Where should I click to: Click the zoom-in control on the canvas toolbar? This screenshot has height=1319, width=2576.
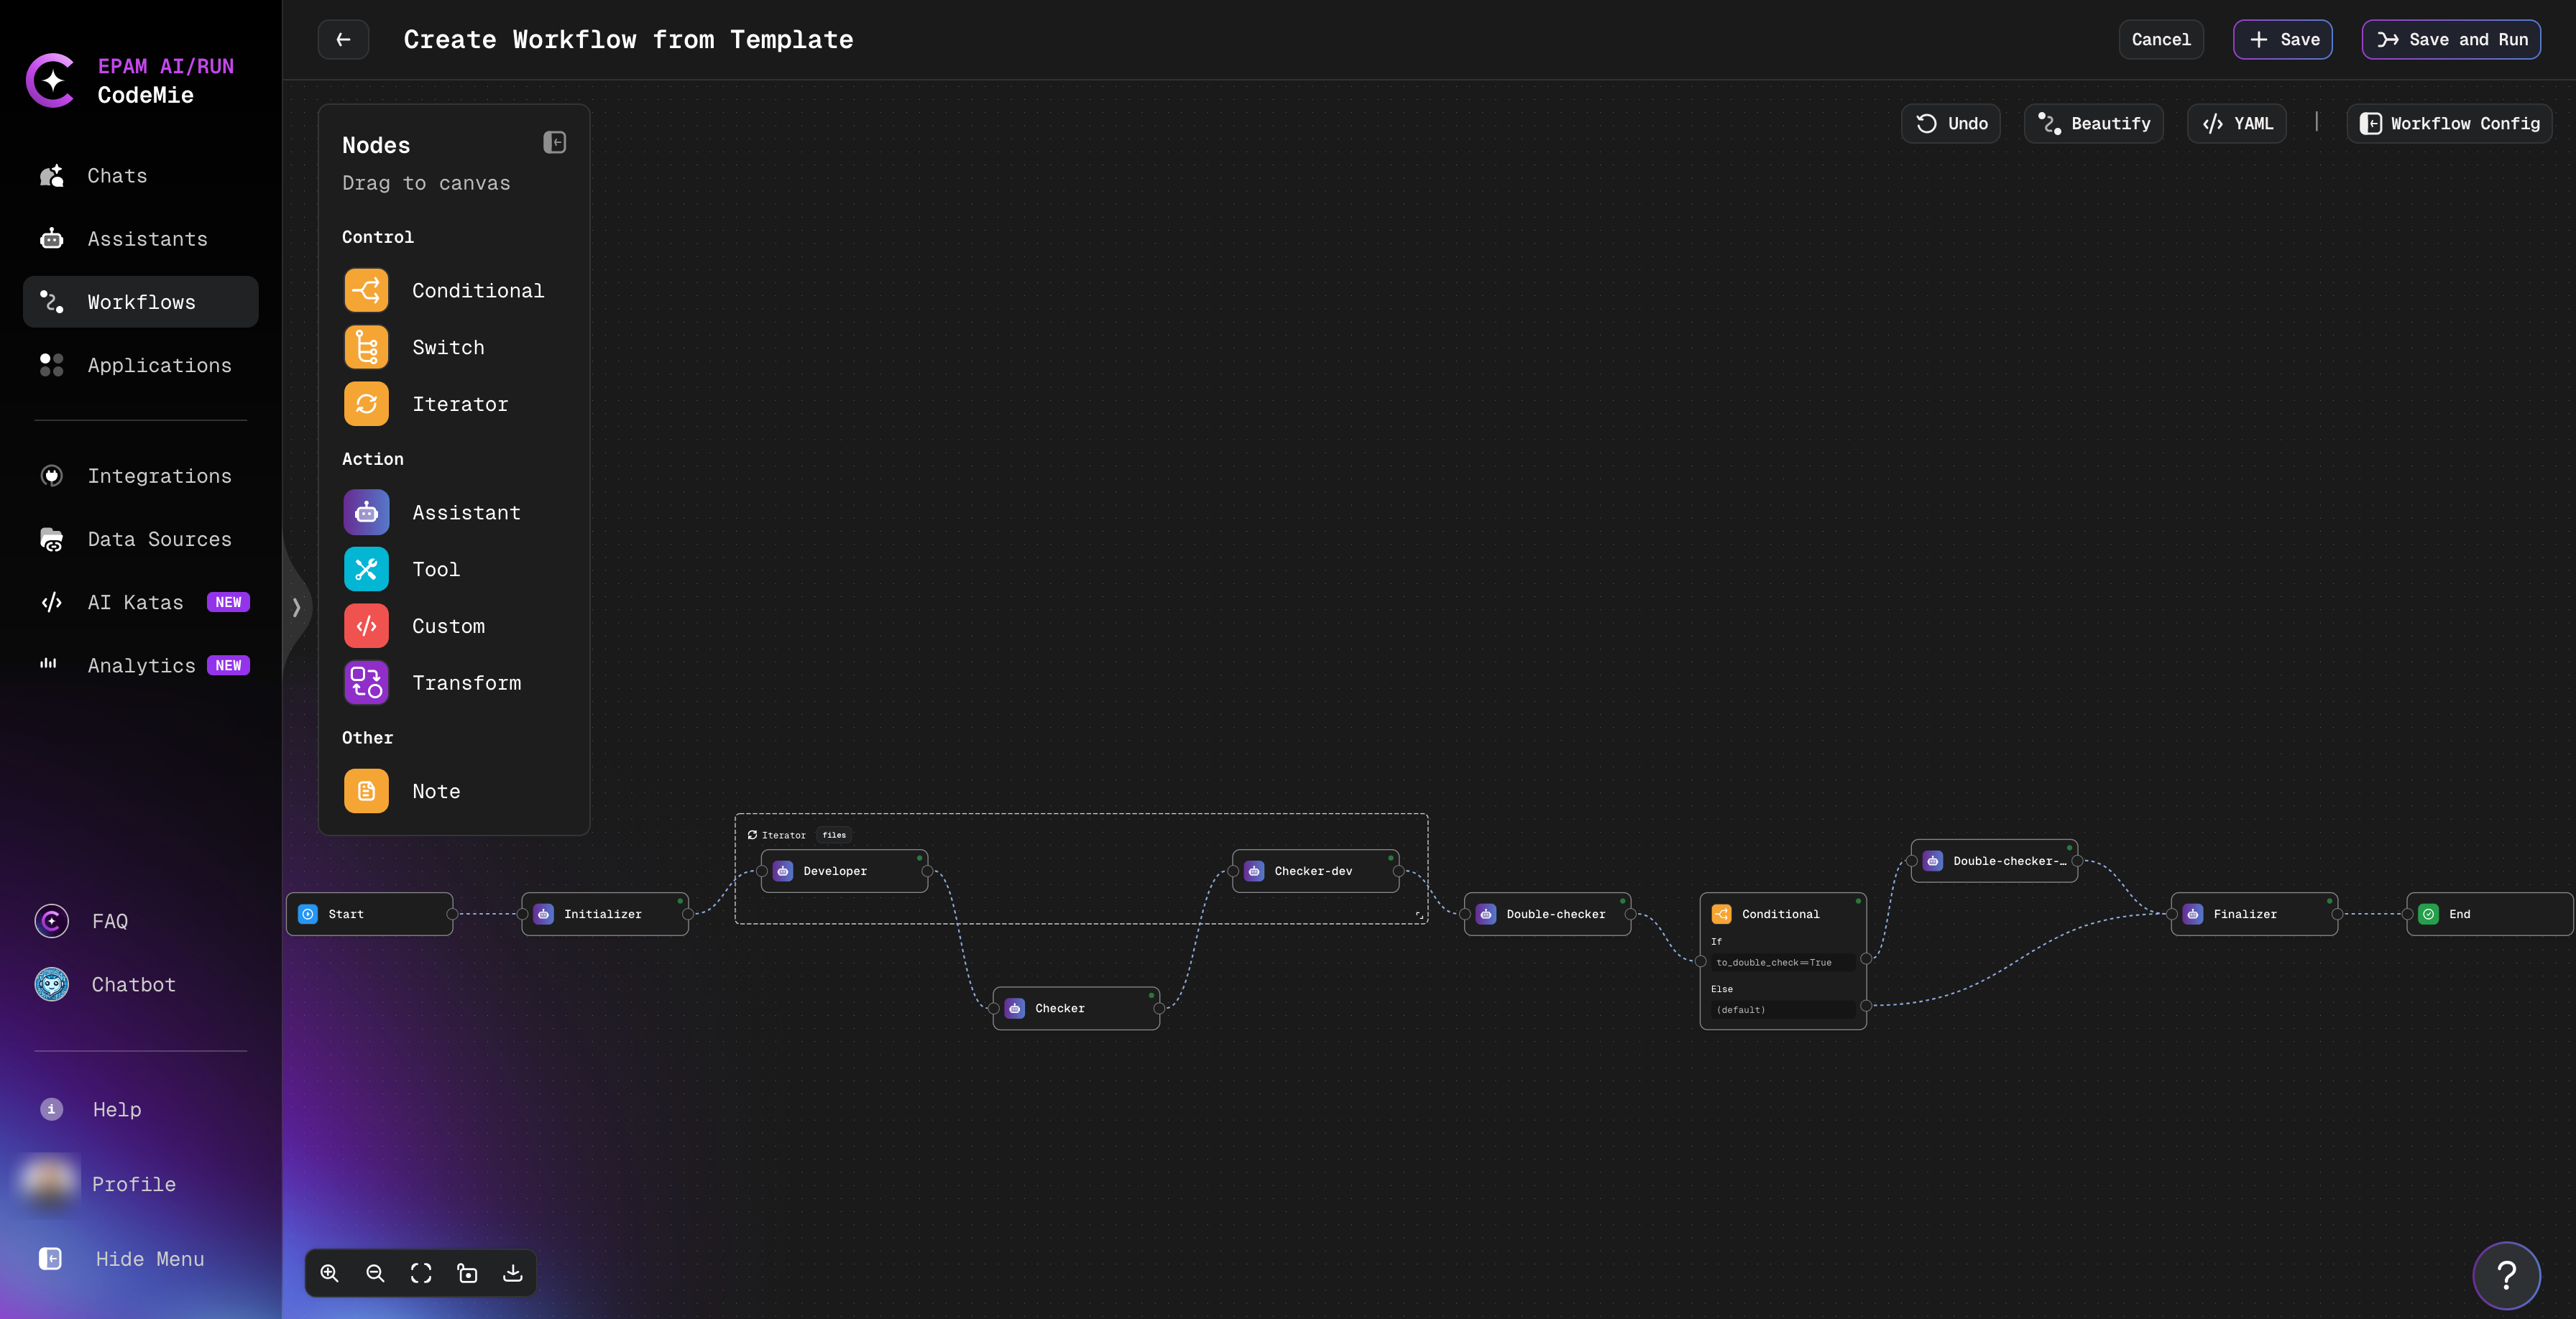(329, 1273)
